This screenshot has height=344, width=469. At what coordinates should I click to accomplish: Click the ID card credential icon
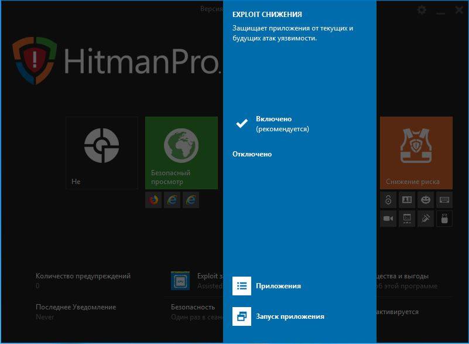[x=407, y=200]
